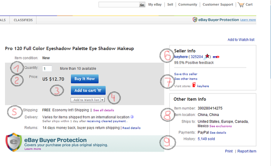Click the 325204 feedback score link

pos(197,57)
